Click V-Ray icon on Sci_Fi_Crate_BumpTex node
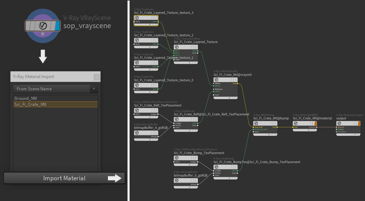 point(216,167)
